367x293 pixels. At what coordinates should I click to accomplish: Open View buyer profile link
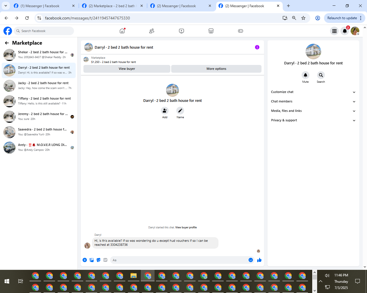(186, 227)
